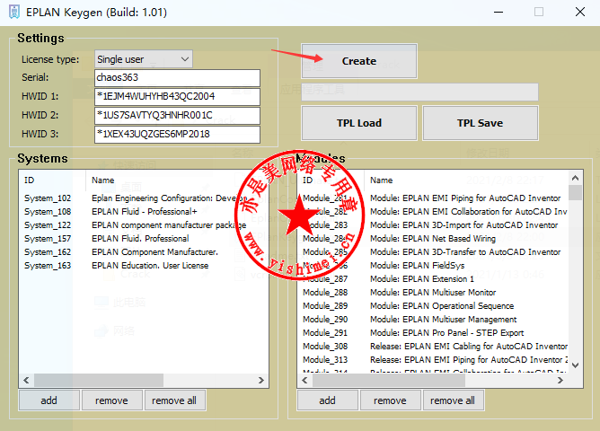
Task: Select Module_289 Operational Sequence row
Action: tap(433, 306)
